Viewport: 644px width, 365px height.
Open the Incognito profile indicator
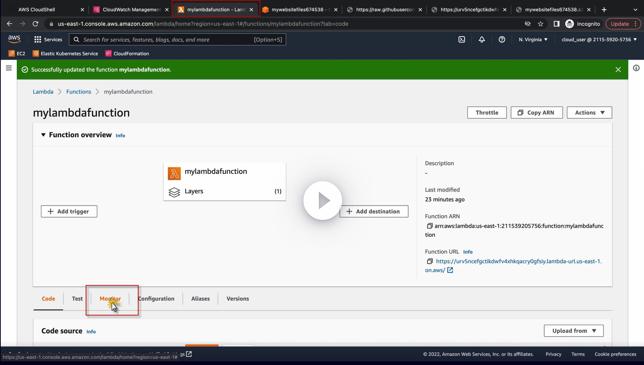click(583, 24)
